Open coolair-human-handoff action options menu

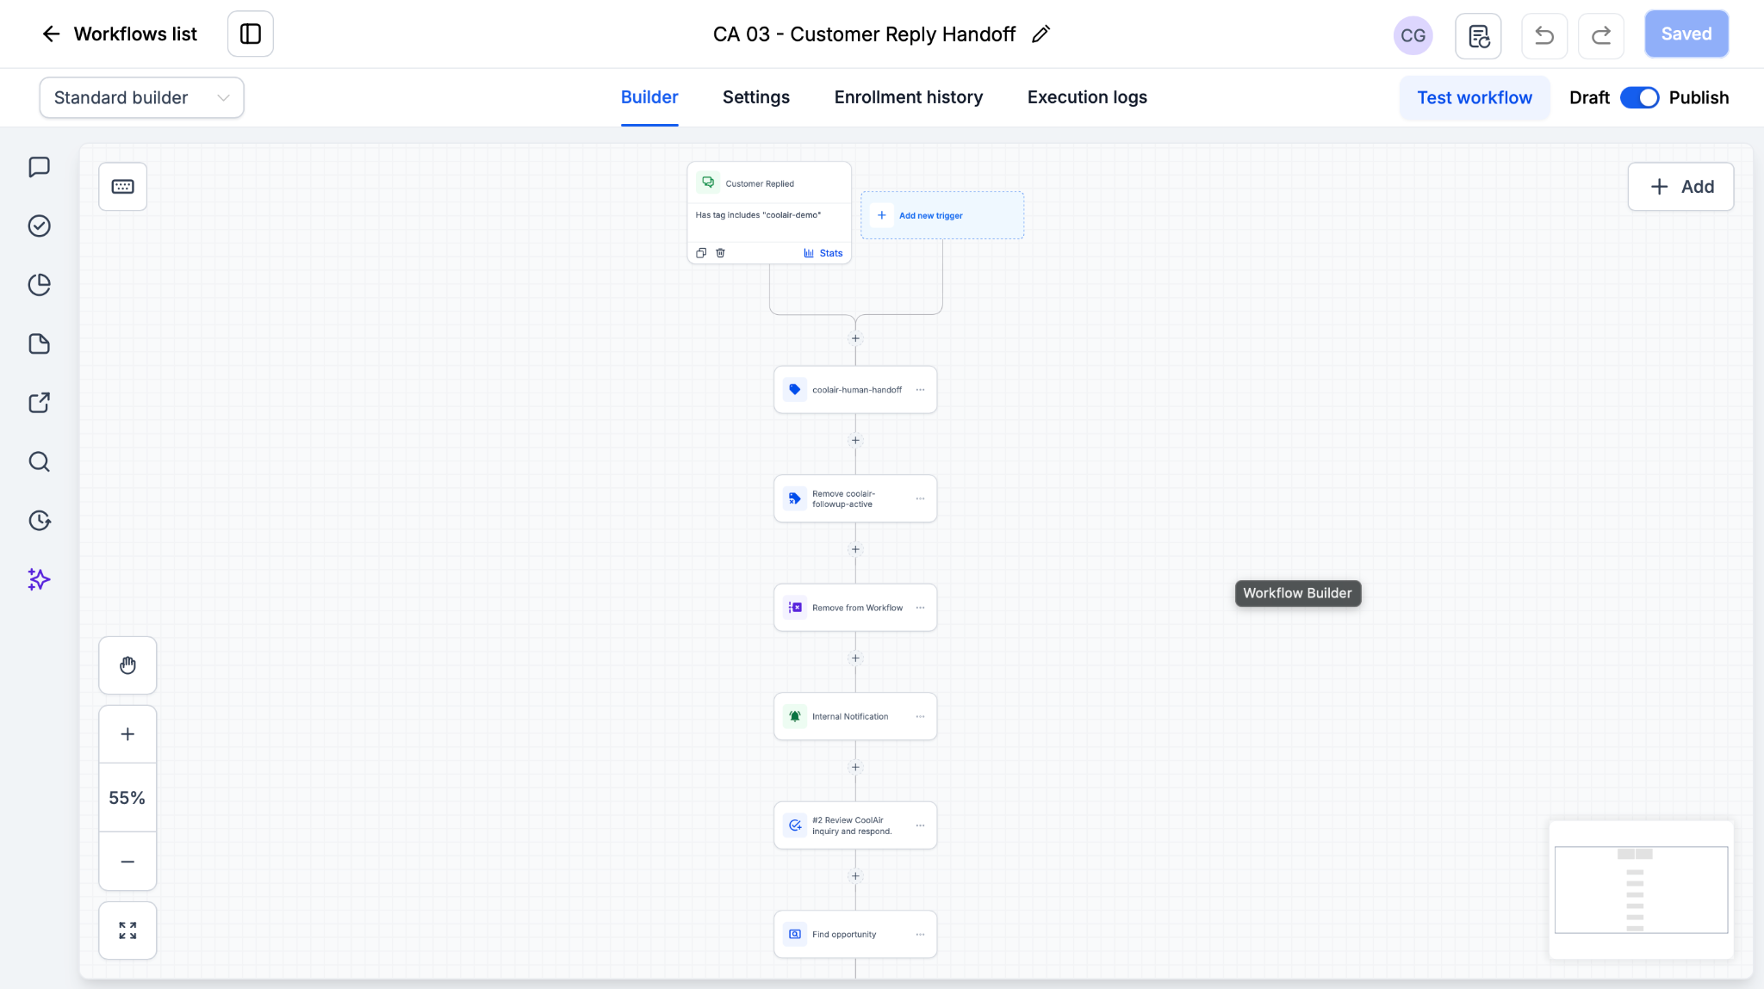coord(921,390)
